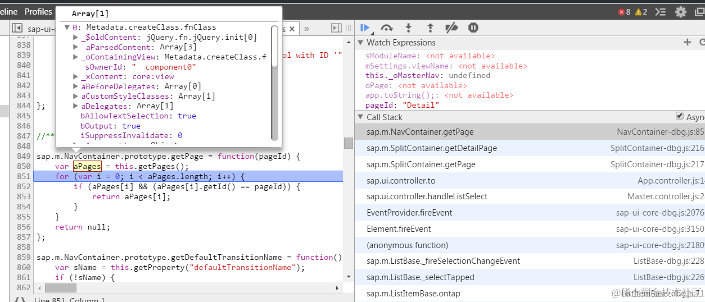Select the sap.m.SplitContainer.getPage stack frame

pos(530,164)
